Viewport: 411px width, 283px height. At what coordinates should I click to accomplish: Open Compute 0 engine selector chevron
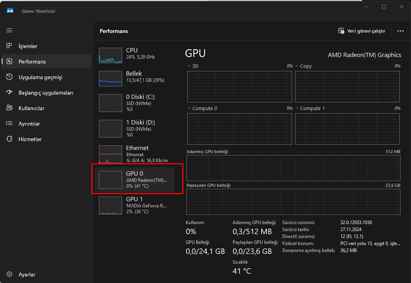tap(189, 109)
